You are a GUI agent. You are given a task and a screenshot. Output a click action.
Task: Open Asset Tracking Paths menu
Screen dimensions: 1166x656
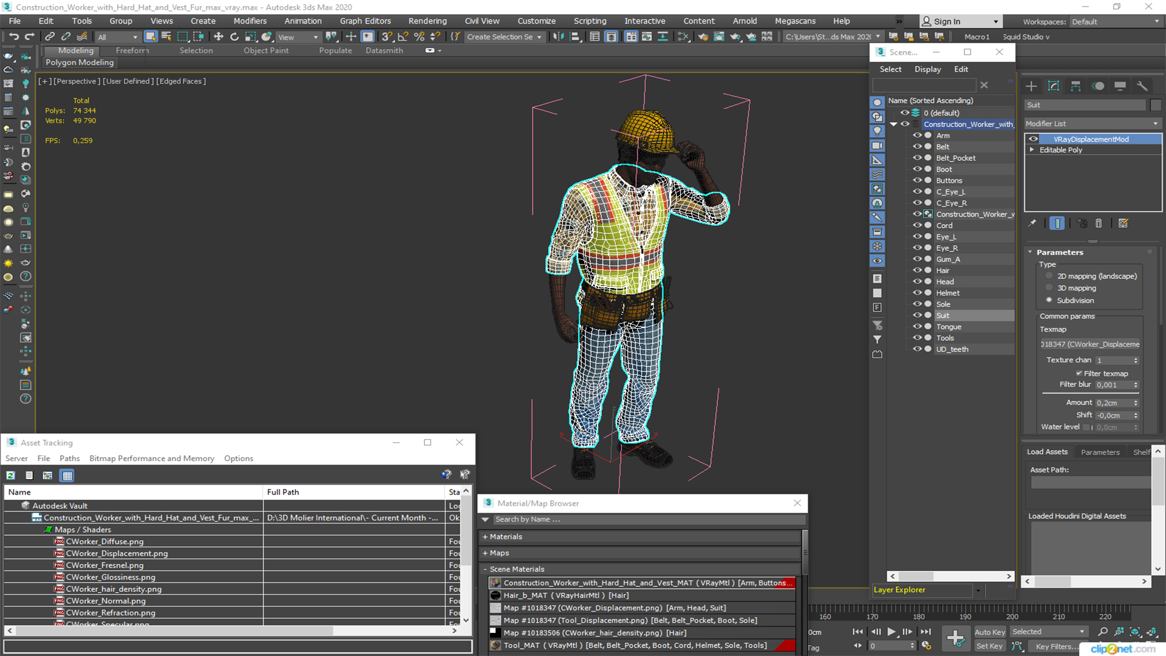tap(69, 459)
